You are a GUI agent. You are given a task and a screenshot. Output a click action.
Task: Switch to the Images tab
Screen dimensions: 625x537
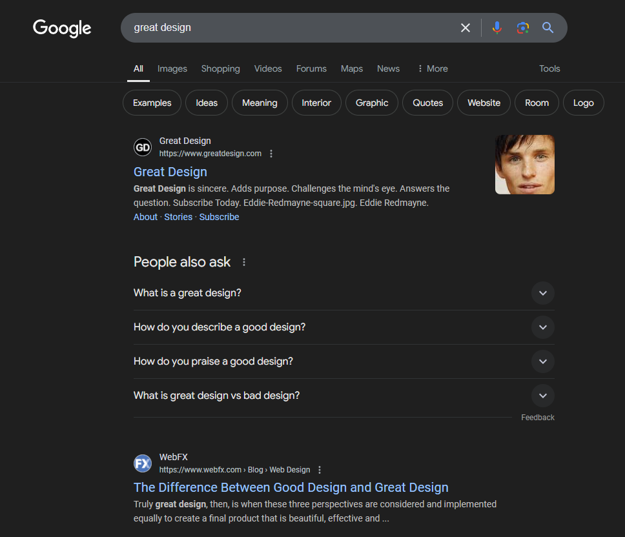[172, 68]
